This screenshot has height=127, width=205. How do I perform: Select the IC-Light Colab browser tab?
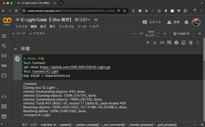(36, 3)
